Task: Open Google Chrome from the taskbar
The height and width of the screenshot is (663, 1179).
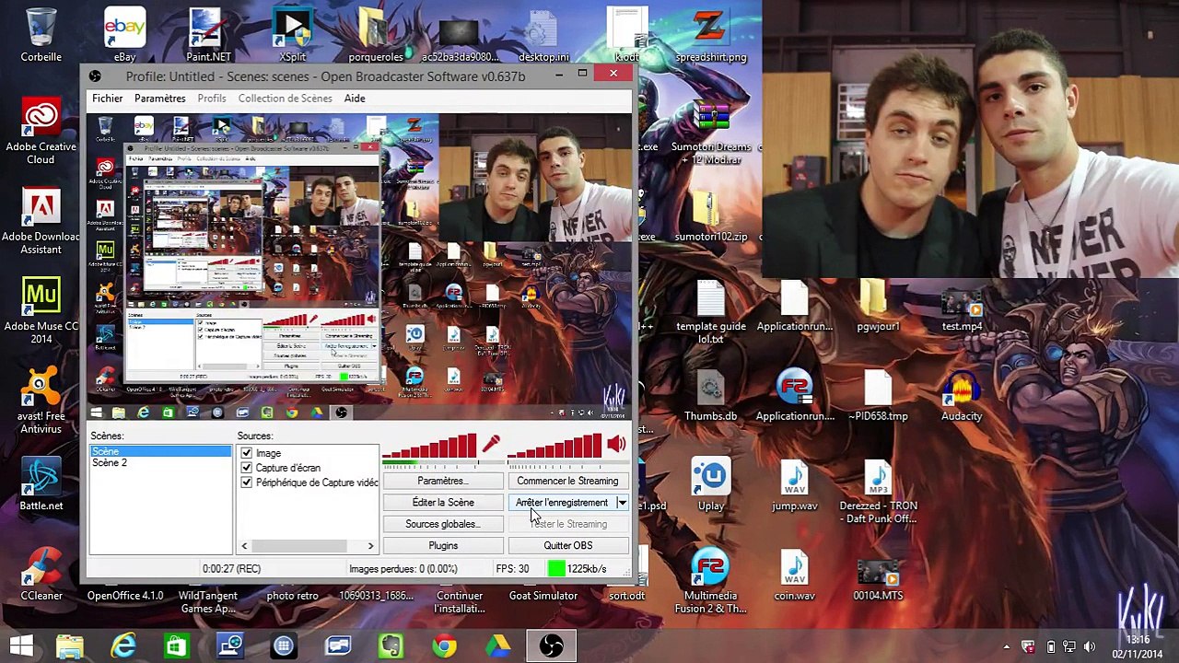Action: click(x=445, y=646)
